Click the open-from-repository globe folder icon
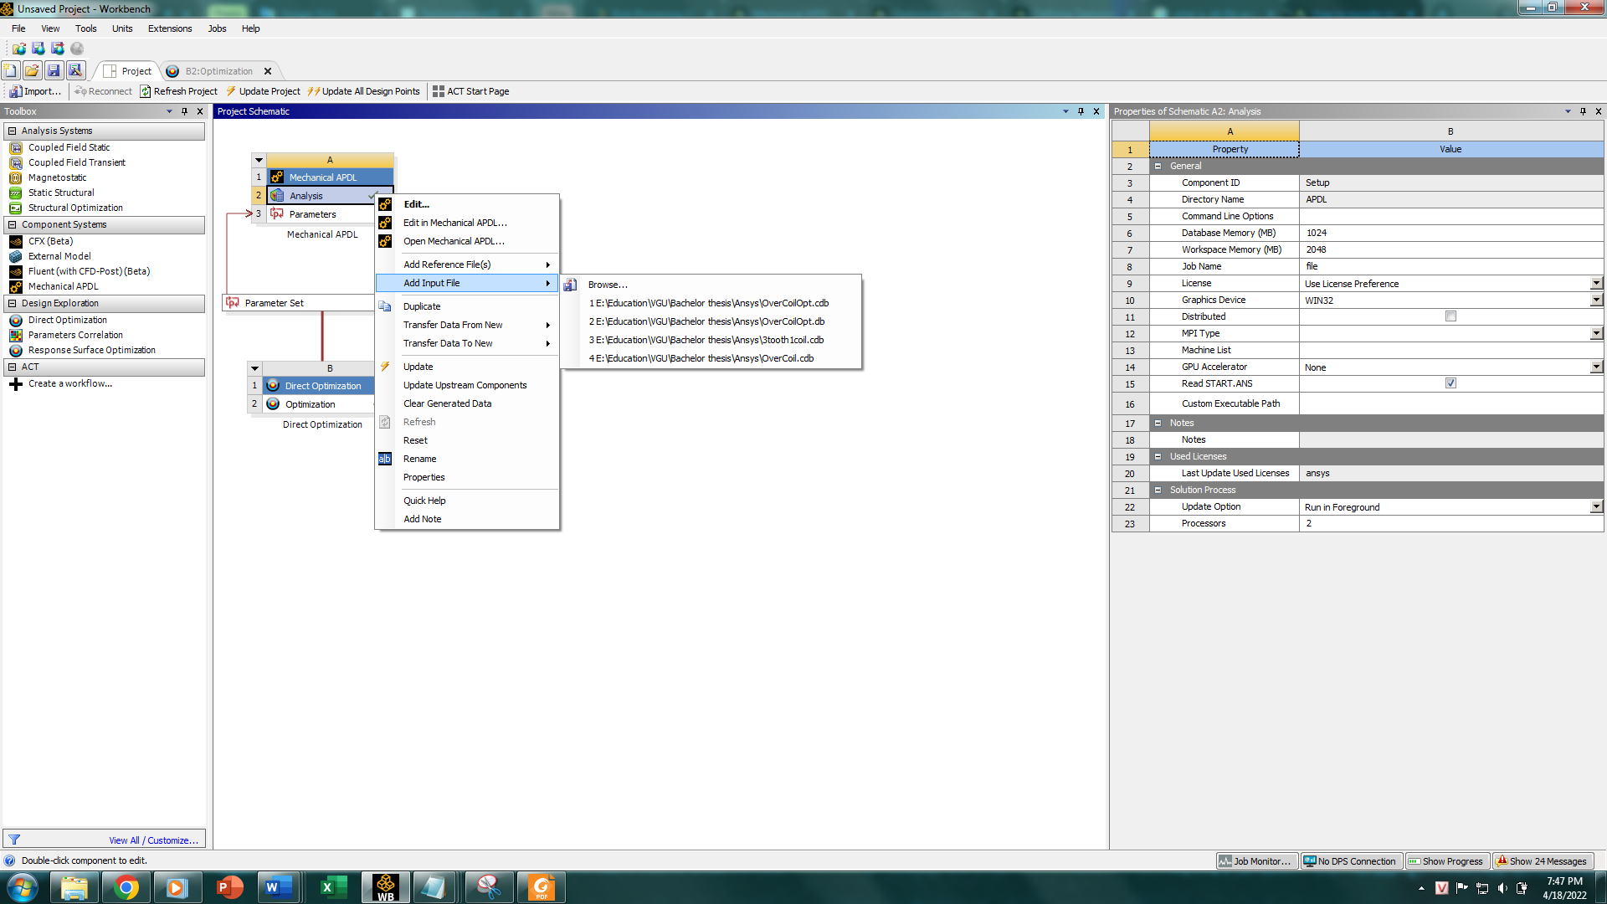Screen dimensions: 1607x904 click(18, 49)
